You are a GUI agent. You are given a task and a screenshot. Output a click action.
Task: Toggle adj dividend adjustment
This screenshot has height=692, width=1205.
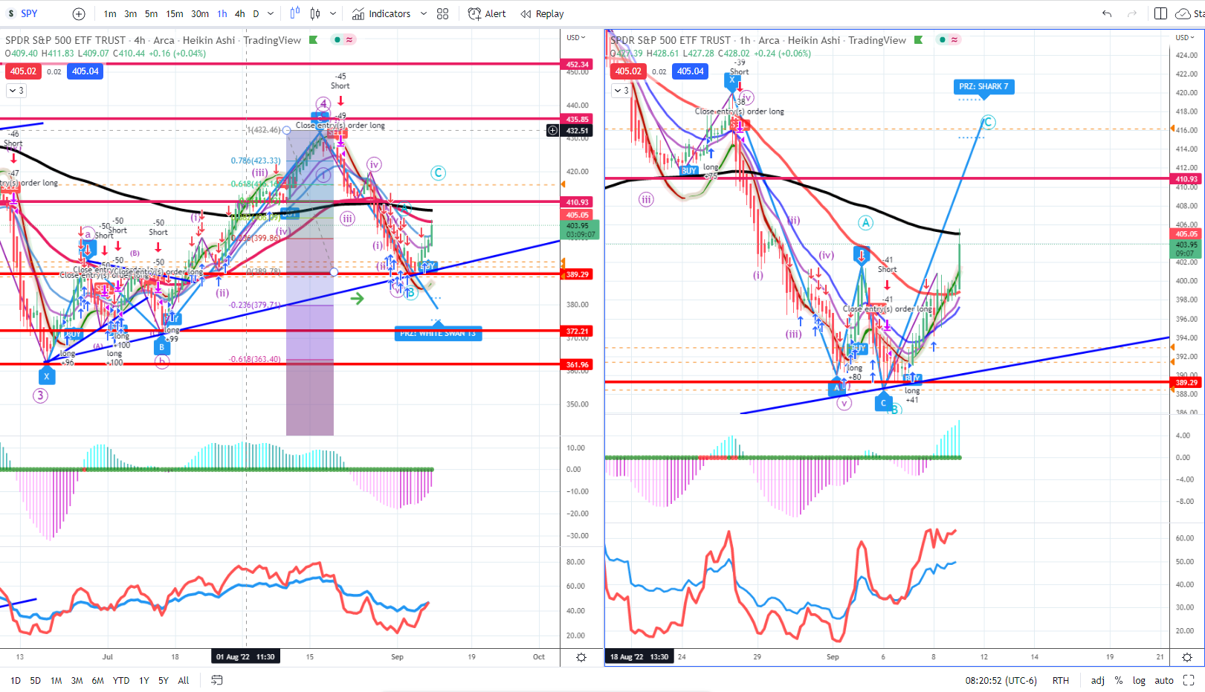[x=1097, y=680]
